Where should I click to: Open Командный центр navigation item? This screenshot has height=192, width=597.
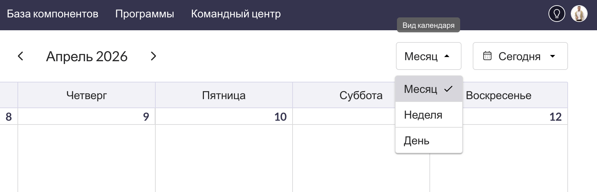pos(236,14)
